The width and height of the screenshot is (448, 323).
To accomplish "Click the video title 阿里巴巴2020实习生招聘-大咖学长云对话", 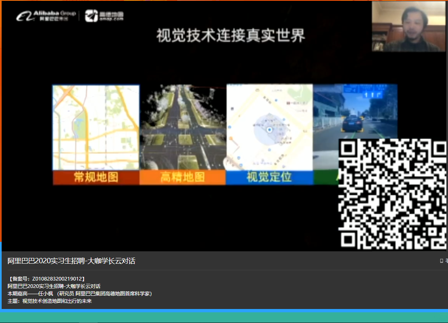I will pyautogui.click(x=71, y=261).
